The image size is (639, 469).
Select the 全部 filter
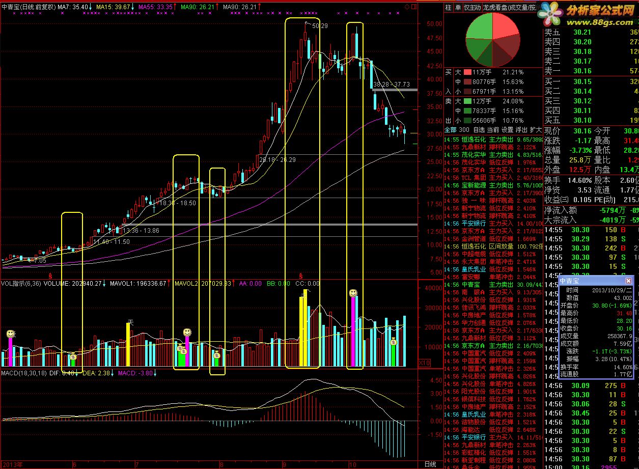point(450,129)
